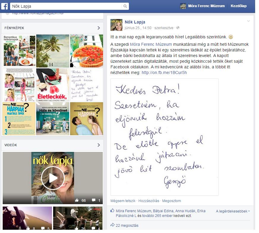Click the public globe privacy icon

click(178, 28)
